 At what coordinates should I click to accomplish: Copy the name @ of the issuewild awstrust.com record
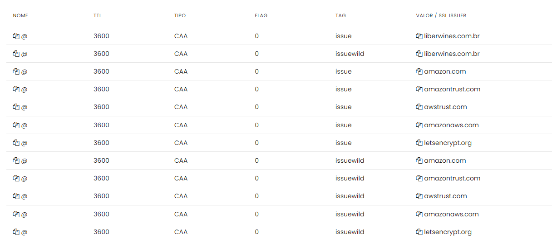[16, 196]
